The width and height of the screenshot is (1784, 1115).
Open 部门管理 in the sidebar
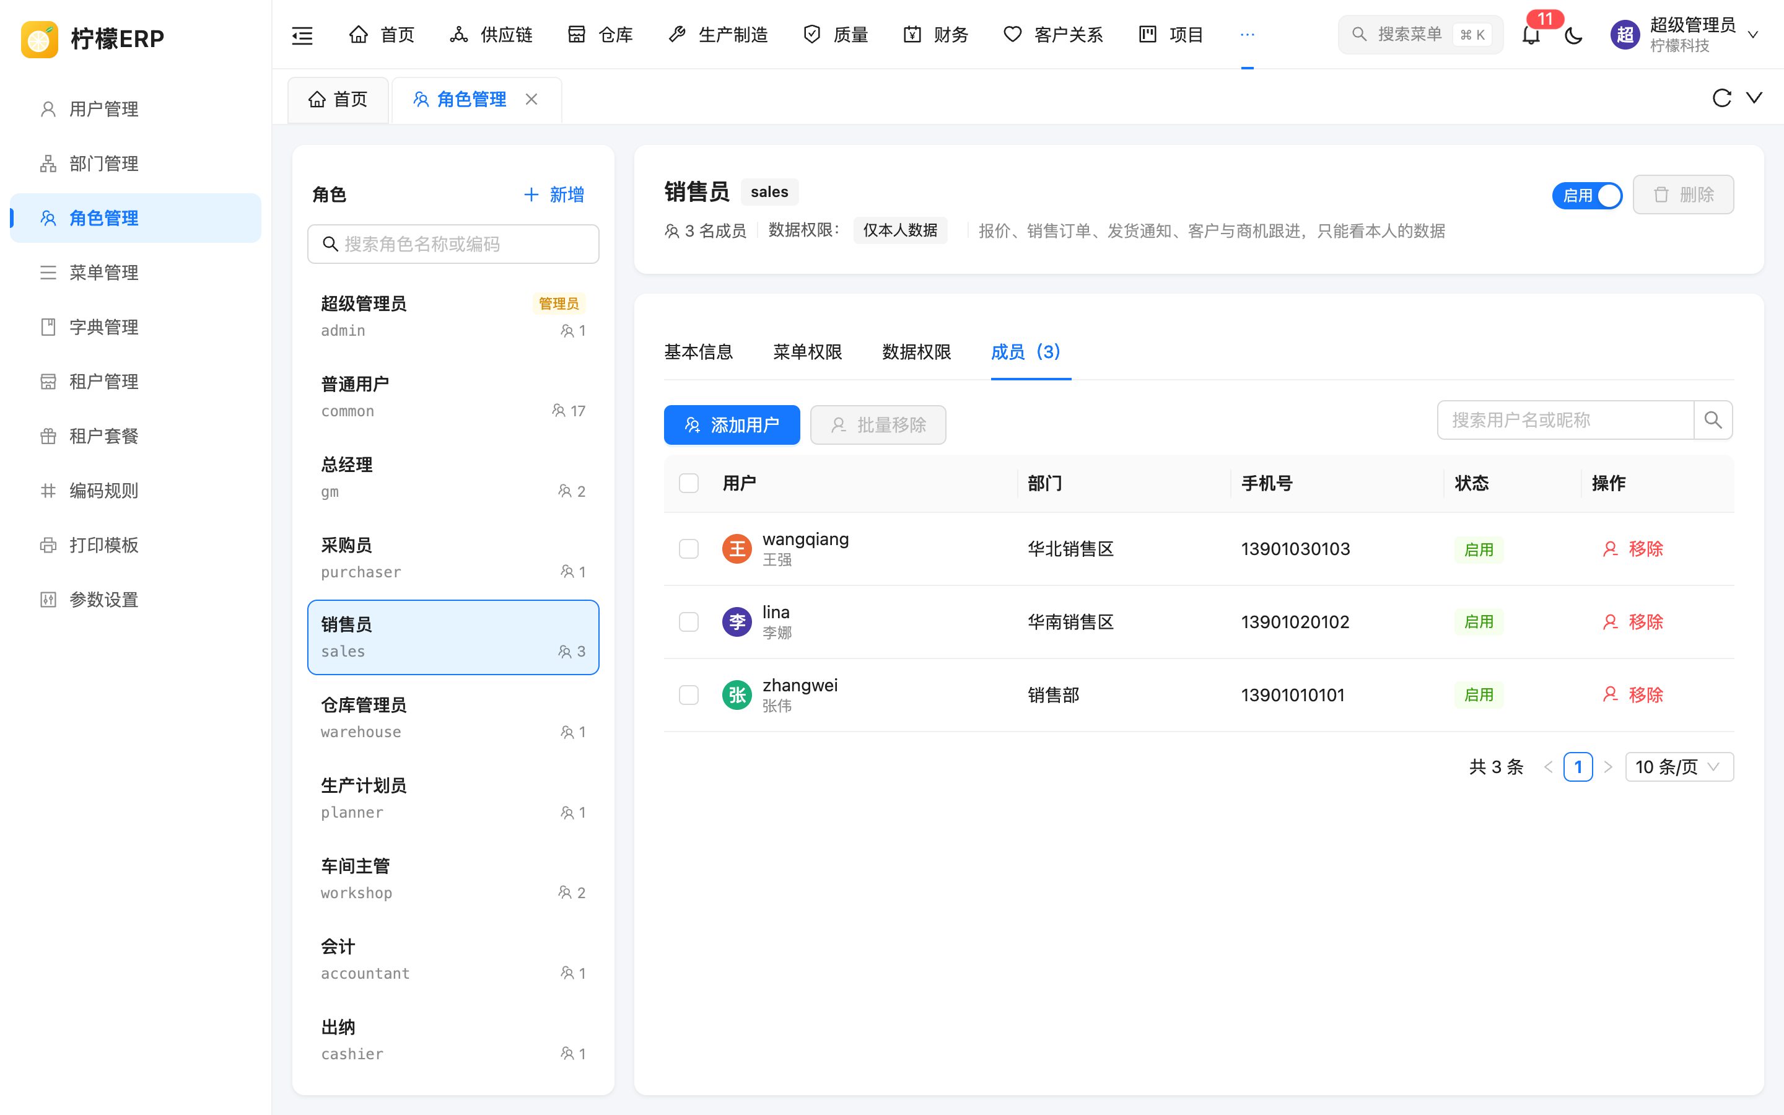(136, 164)
